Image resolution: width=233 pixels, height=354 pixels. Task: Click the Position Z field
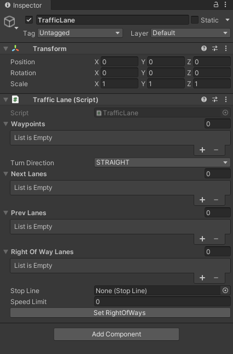click(x=212, y=61)
